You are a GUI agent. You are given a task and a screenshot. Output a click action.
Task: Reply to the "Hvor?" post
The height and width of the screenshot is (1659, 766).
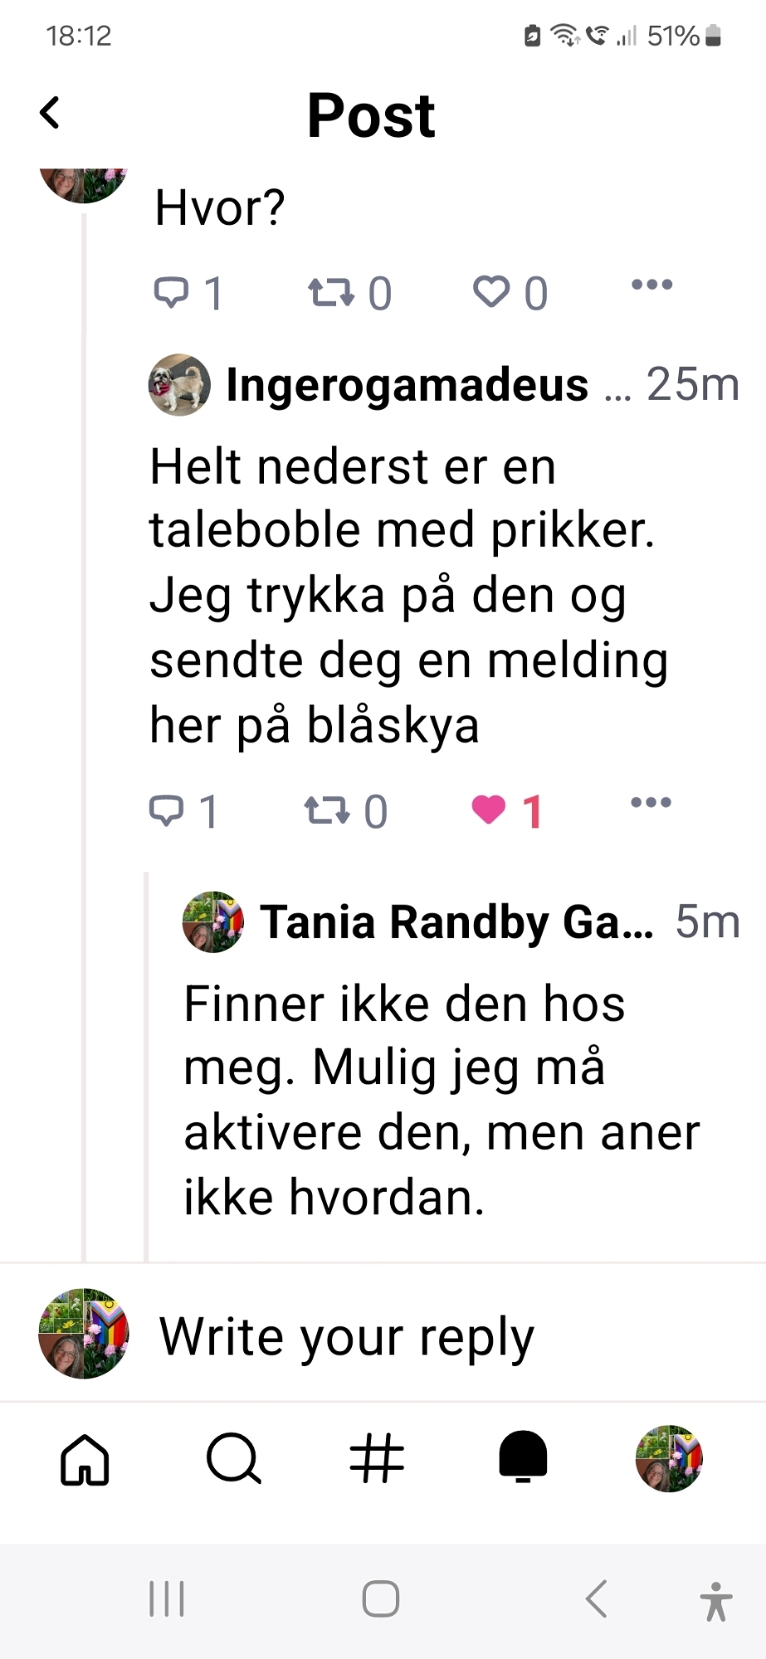coord(172,292)
